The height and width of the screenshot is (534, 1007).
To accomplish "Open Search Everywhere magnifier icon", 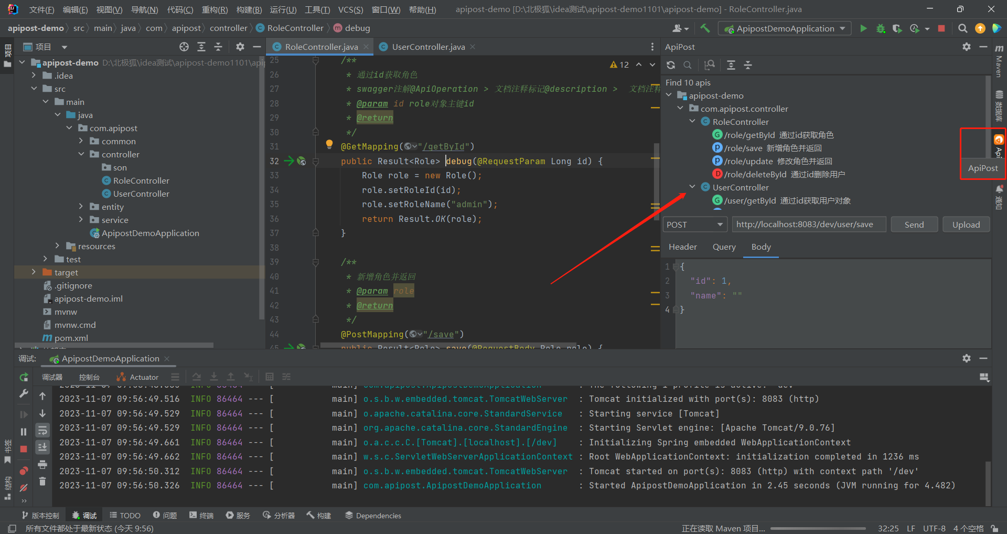I will 962,28.
